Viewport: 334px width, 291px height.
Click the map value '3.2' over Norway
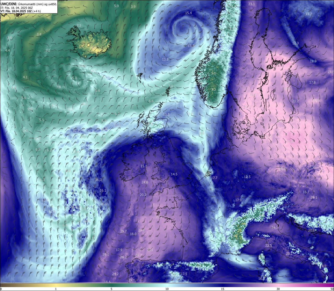pyautogui.click(x=213, y=90)
